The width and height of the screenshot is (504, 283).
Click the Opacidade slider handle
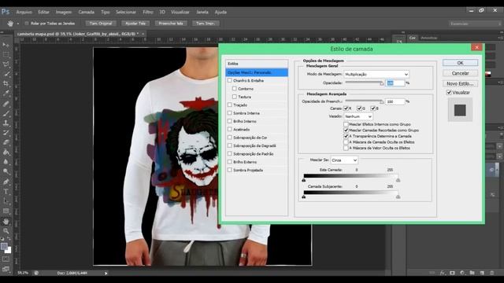[381, 83]
